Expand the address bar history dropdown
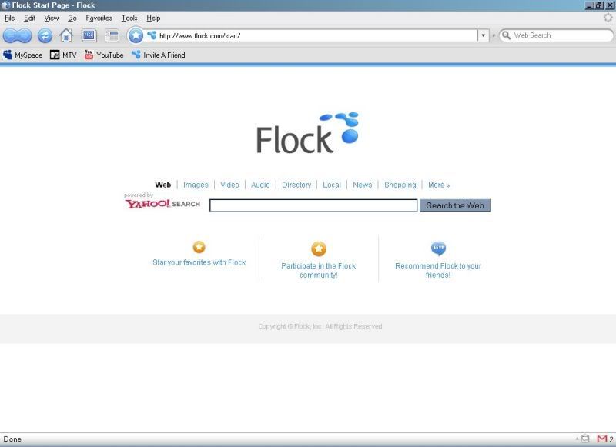Screen dimensions: 616x447 click(x=484, y=35)
